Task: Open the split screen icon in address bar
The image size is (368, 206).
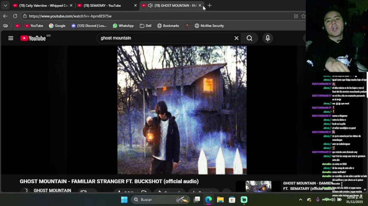Action: point(296,16)
